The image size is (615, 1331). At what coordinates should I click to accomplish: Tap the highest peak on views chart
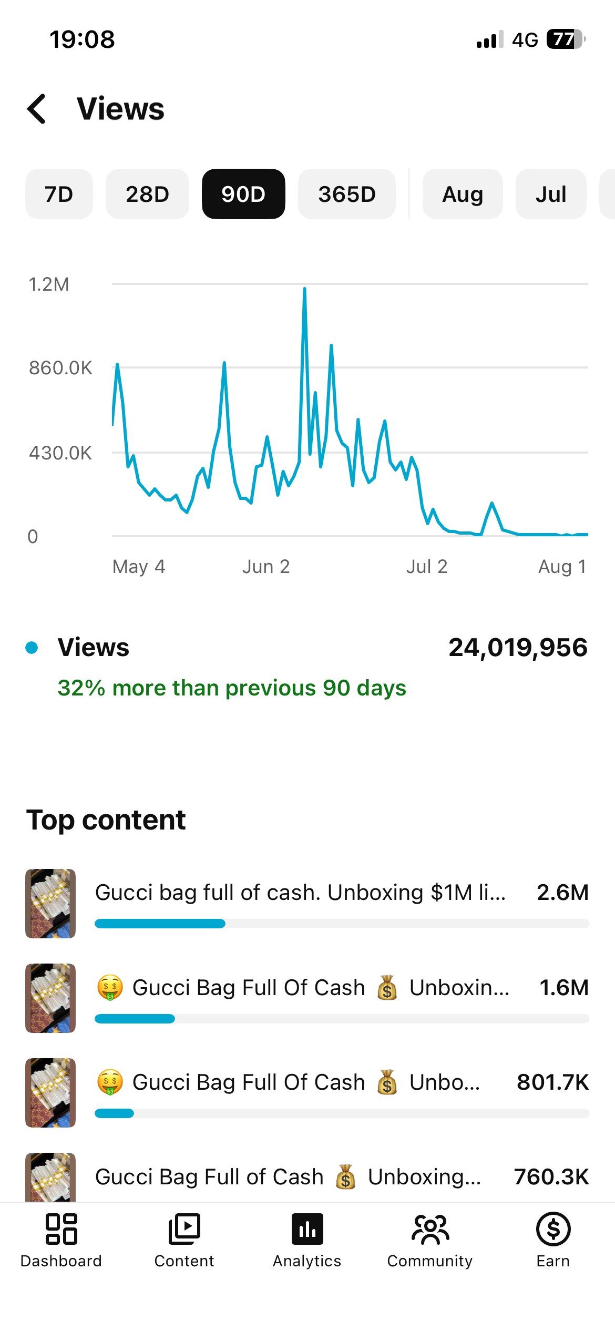click(304, 289)
